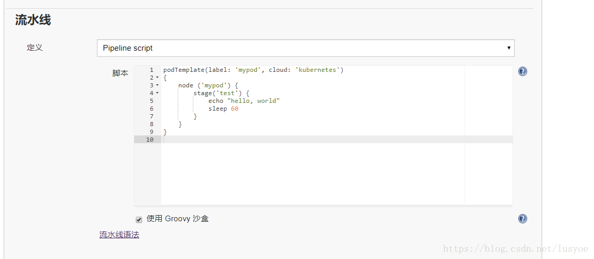Screen dimensions: 594x259
Task: Open the Pipeline script definition dropdown
Action: [305, 48]
